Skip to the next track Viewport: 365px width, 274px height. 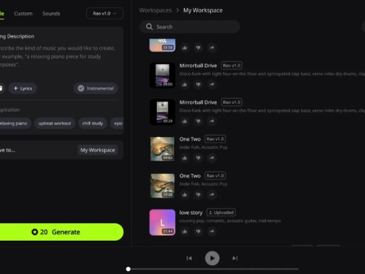pos(235,258)
